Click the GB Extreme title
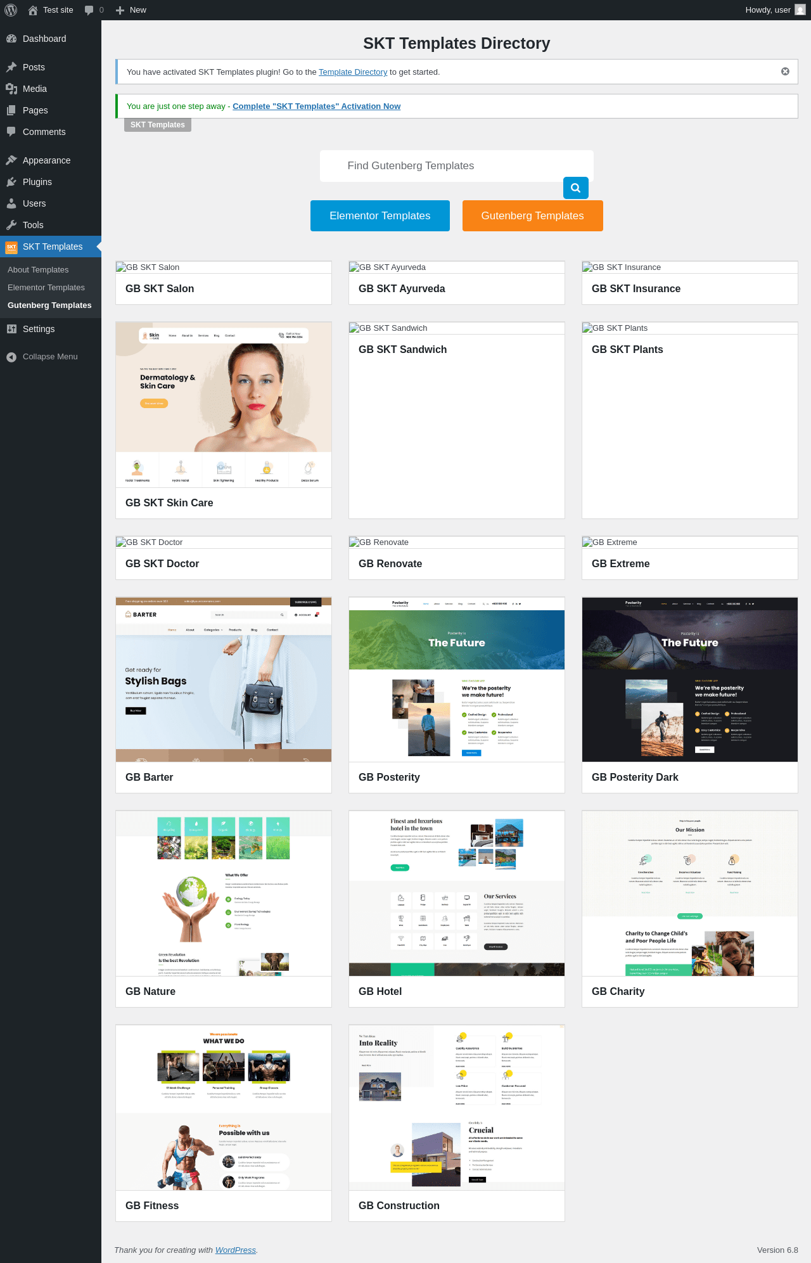Image resolution: width=811 pixels, height=1263 pixels. 621,564
